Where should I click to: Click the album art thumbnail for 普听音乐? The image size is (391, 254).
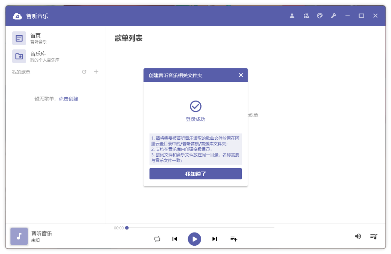click(19, 236)
